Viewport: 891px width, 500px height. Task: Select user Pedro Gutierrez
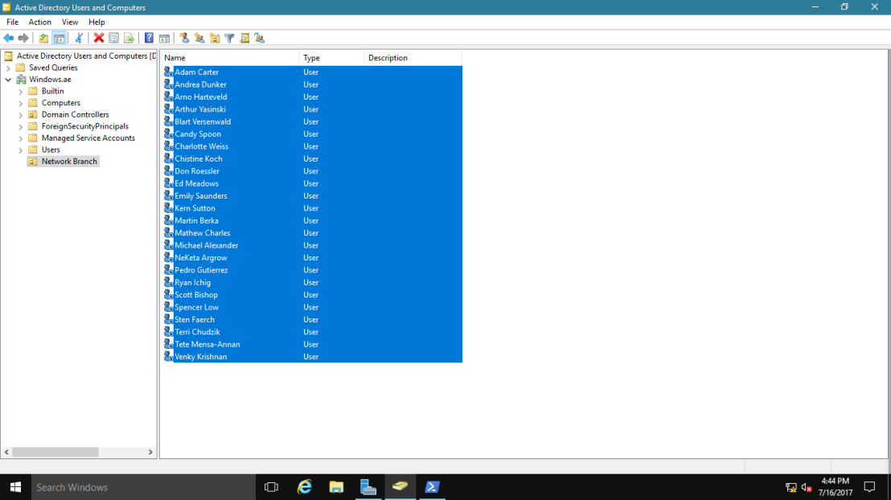coord(201,270)
